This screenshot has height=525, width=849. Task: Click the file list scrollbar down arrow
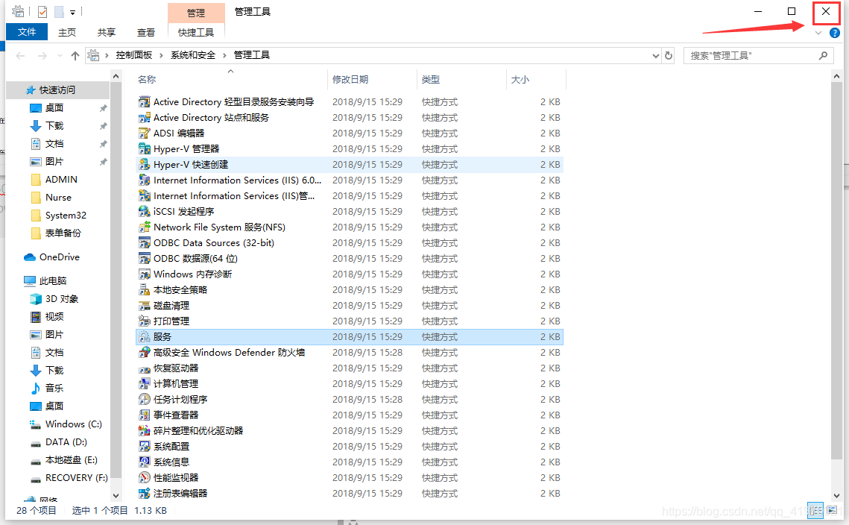point(836,495)
